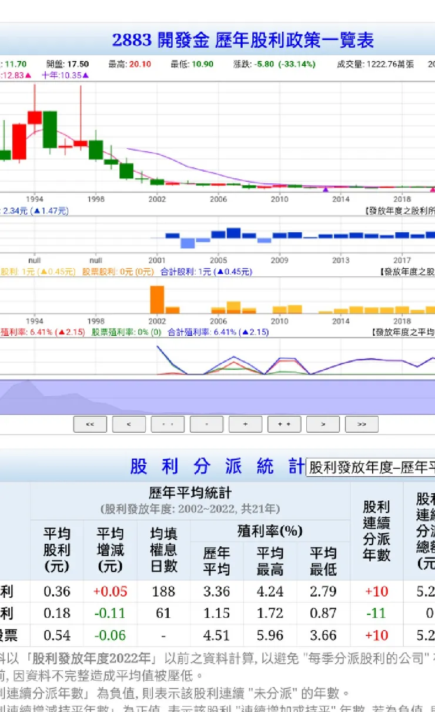Click the yield value 1.72
435x712 pixels.
tap(270, 613)
